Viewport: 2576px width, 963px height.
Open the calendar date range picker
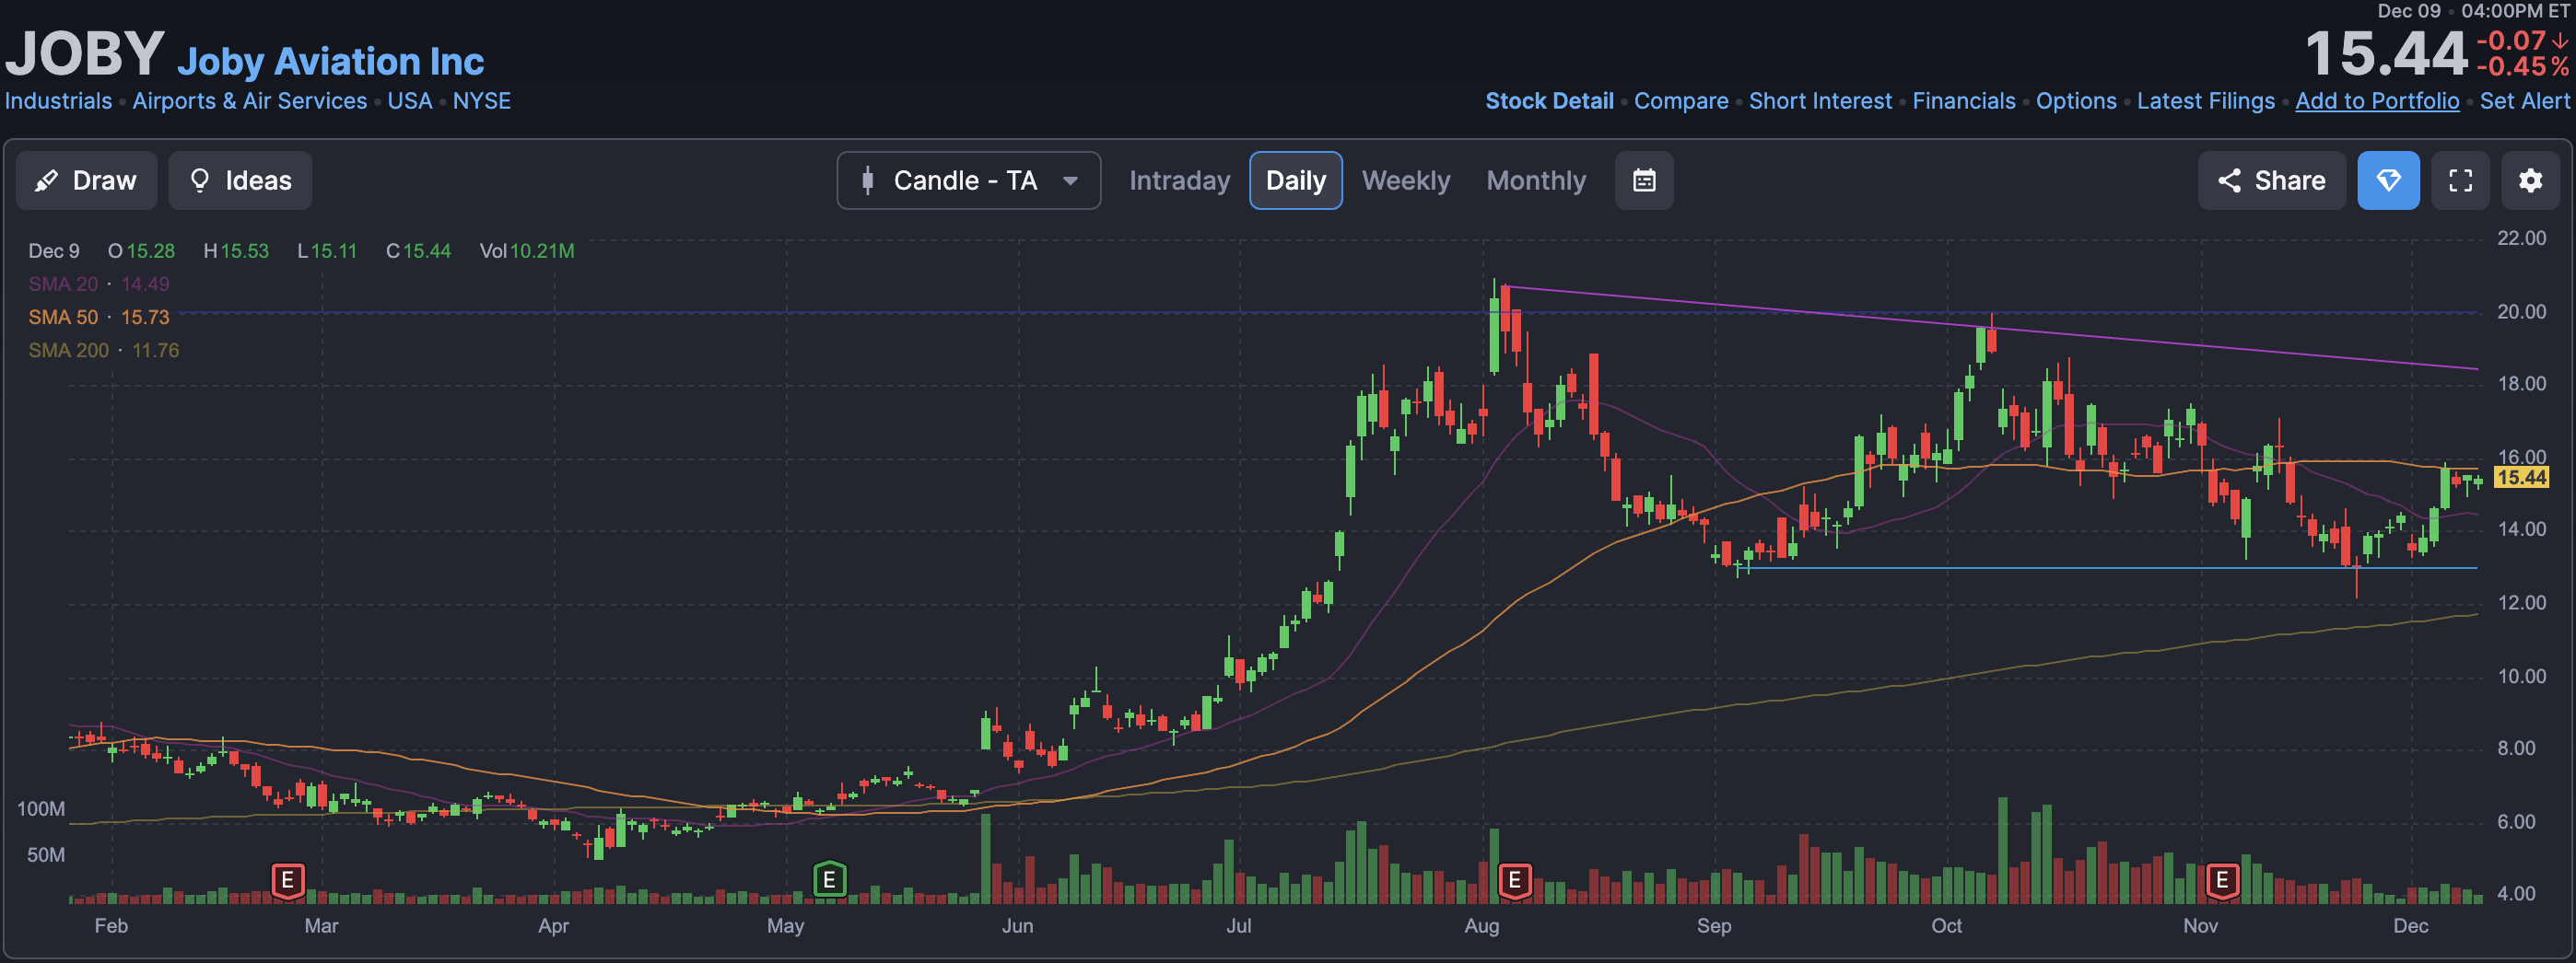click(x=1644, y=180)
